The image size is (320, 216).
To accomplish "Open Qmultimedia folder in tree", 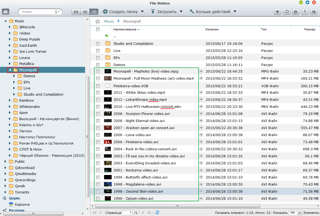I will click(25, 174).
